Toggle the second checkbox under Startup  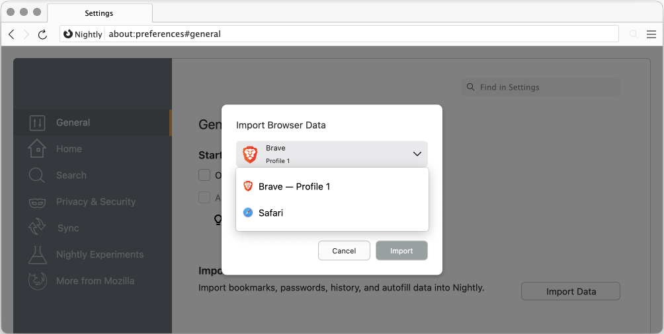pos(205,197)
